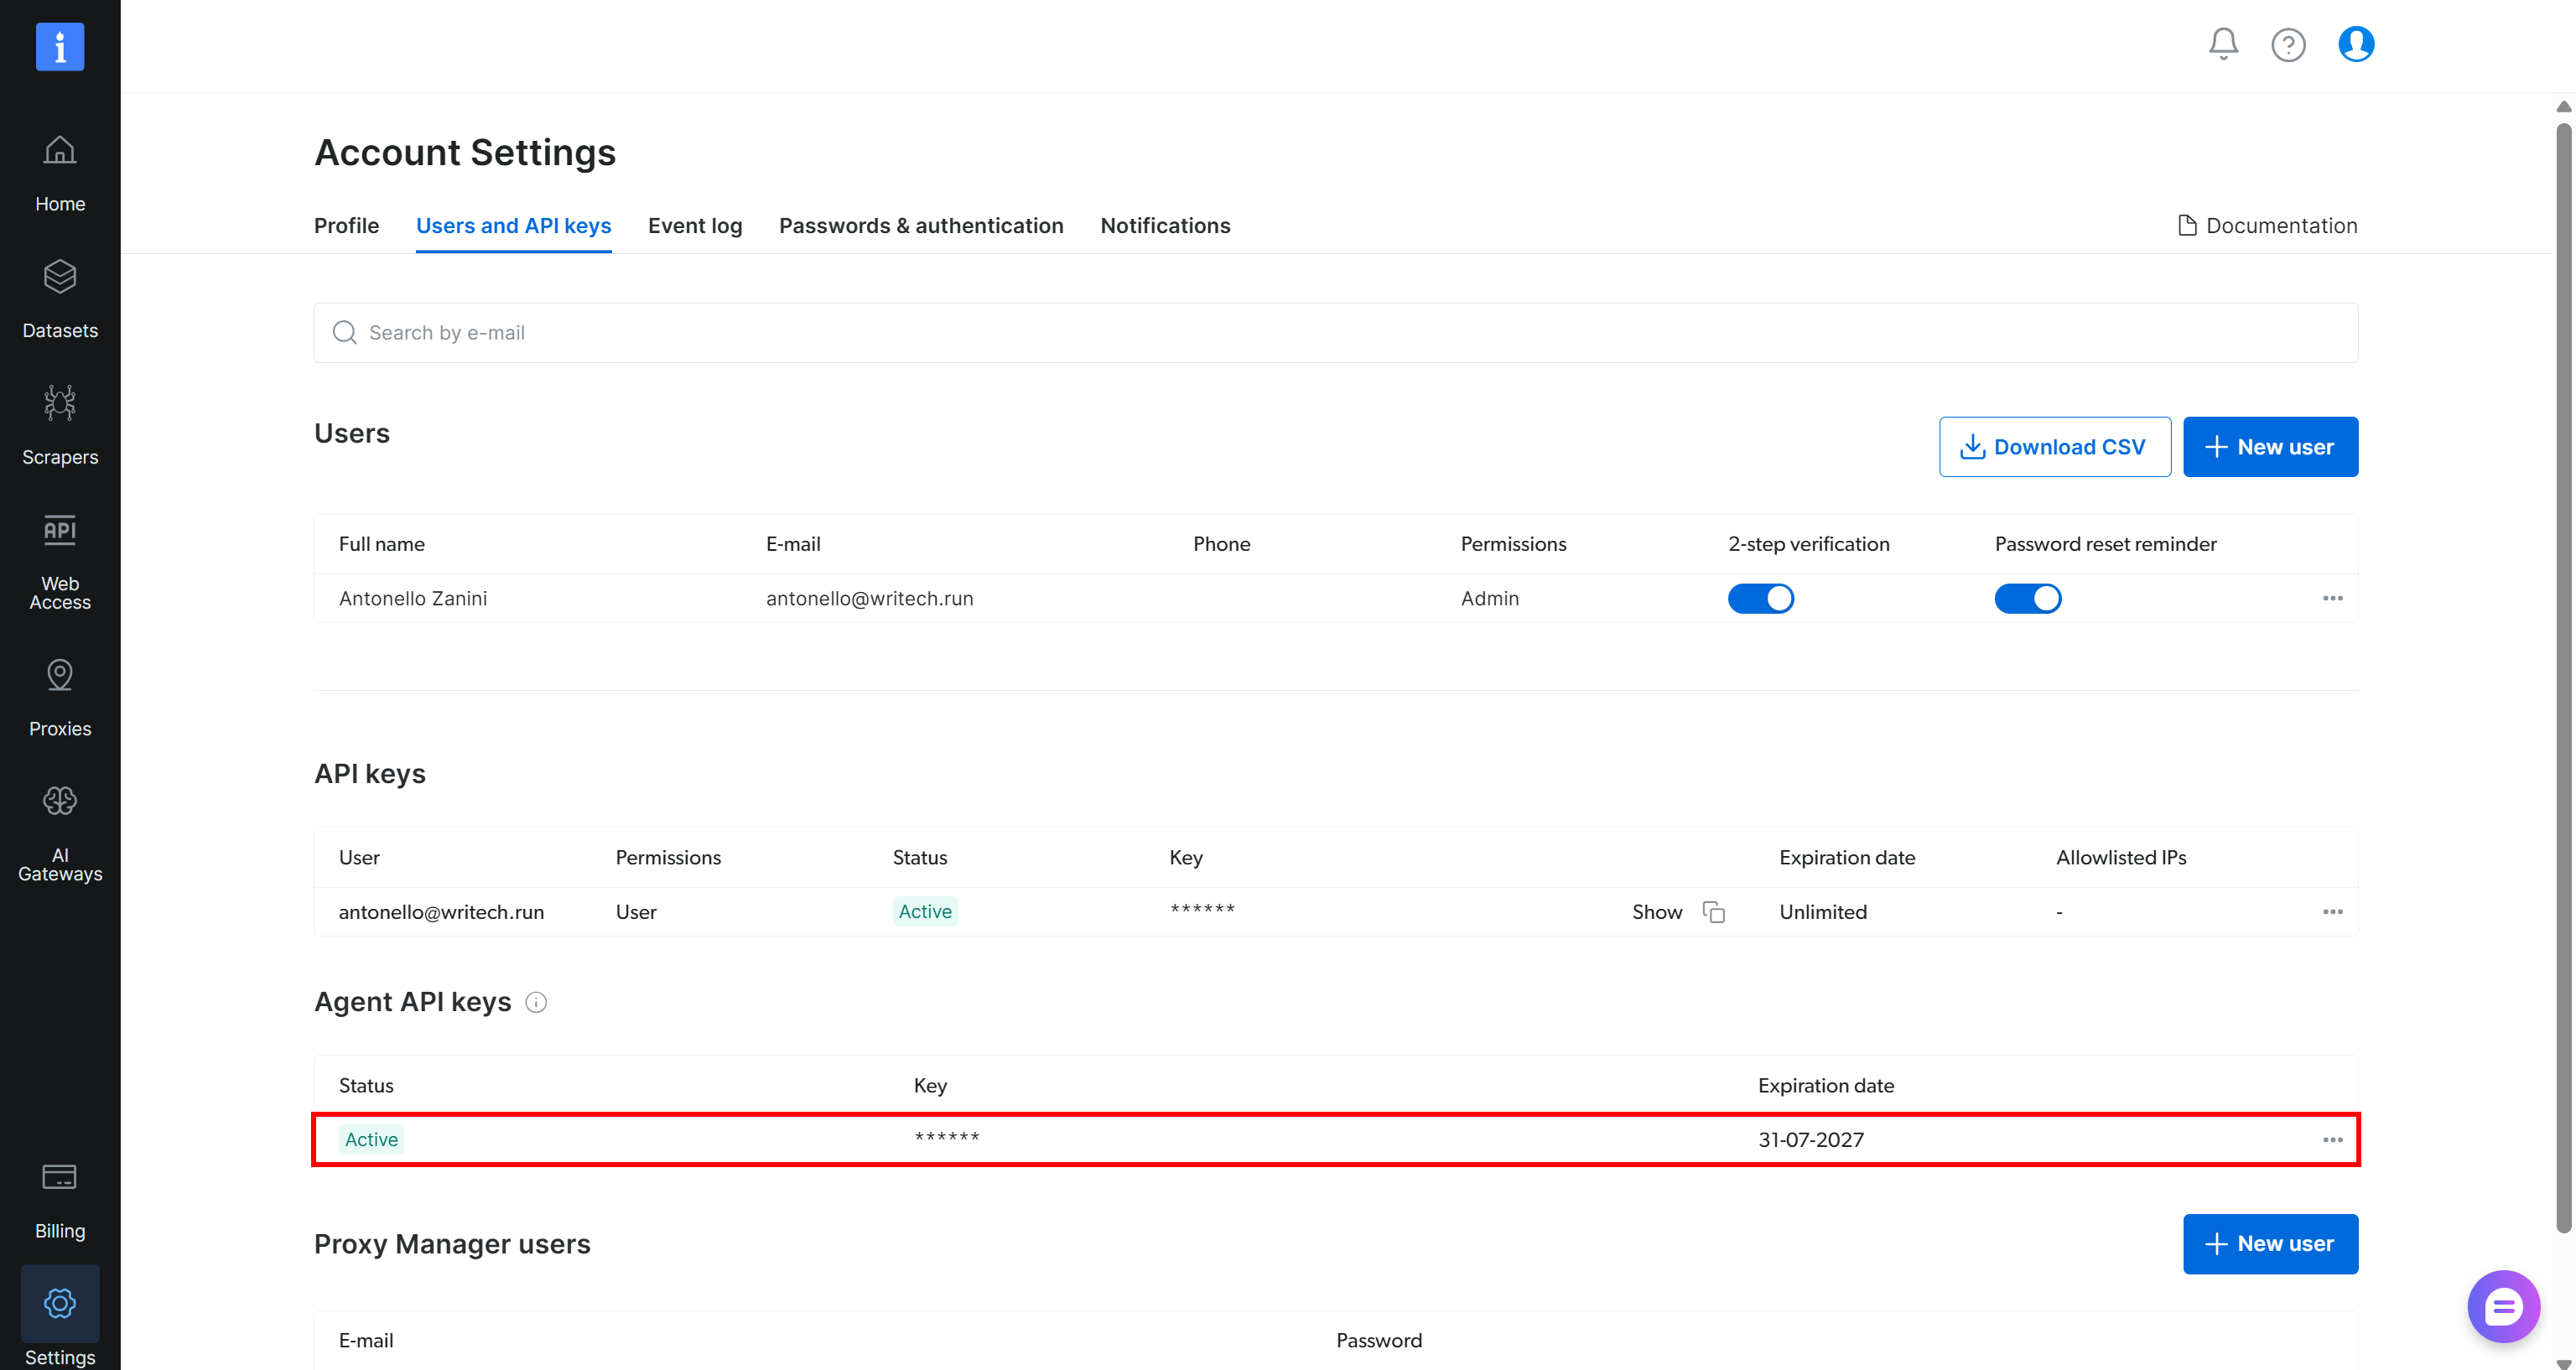Open the Event log tab
The height and width of the screenshot is (1370, 2576).
695,226
